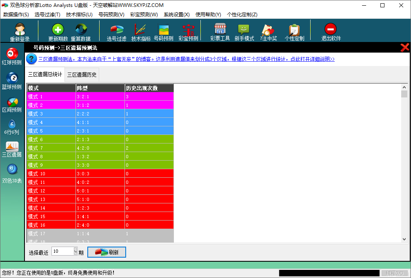Image resolution: width=411 pixels, height=278 pixels.
Task: Click the 模式 column header
Action: point(51,88)
